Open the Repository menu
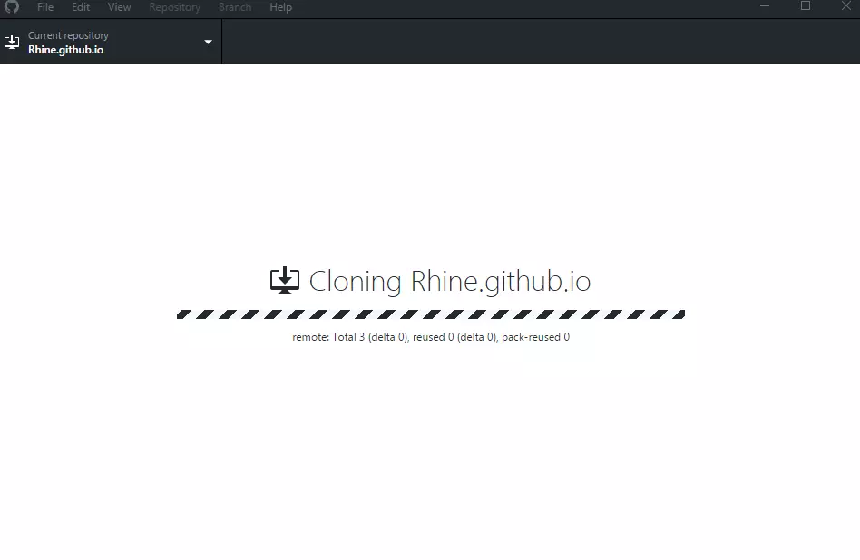 [x=174, y=7]
